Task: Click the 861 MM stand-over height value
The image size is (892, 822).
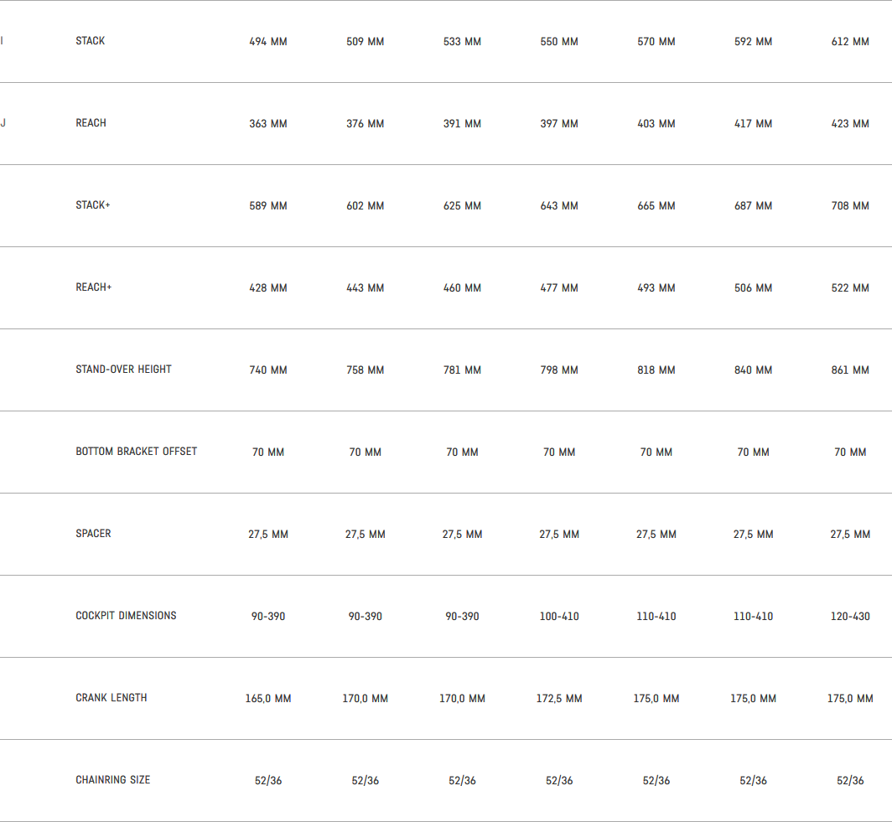Action: [x=850, y=370]
